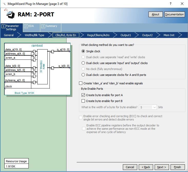
Task: Click the clock port label
Action: (9, 86)
